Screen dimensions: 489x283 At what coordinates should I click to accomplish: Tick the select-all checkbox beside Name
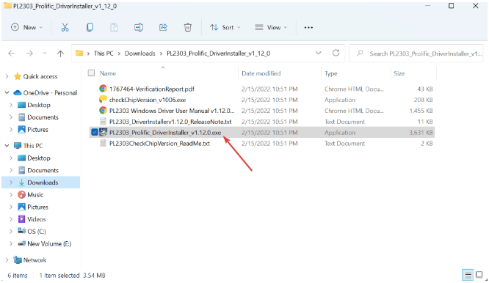tap(91, 73)
